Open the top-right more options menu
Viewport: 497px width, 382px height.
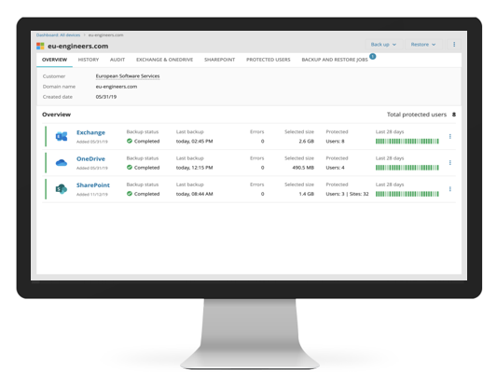pos(454,45)
